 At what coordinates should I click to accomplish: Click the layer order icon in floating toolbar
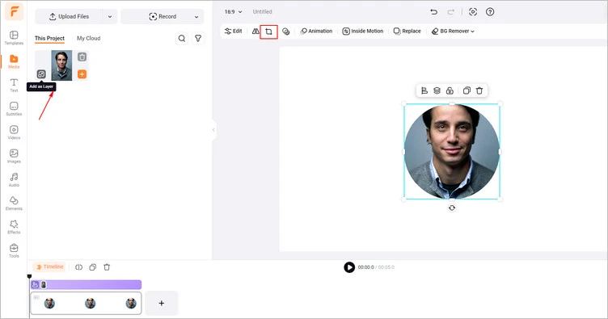pyautogui.click(x=437, y=90)
